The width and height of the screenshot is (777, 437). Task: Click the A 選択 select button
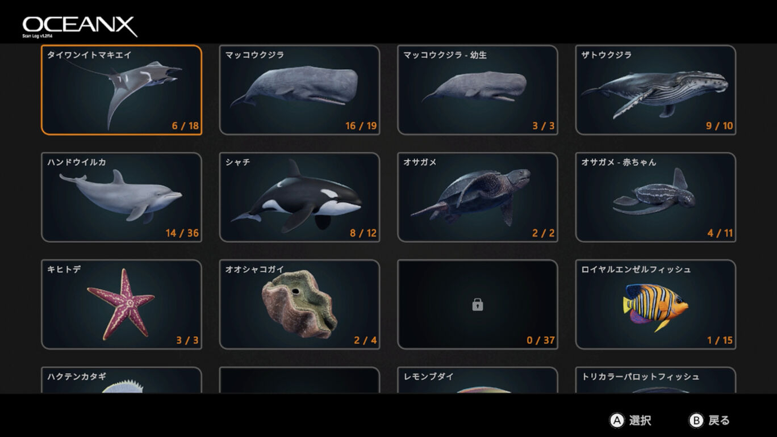[x=630, y=421]
